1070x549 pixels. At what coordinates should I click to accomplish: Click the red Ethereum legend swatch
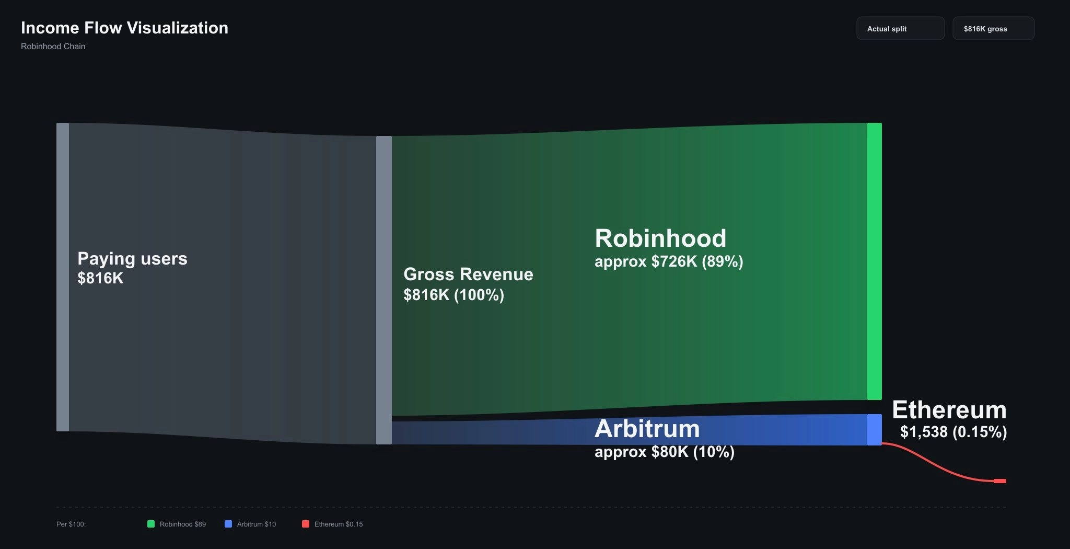306,524
